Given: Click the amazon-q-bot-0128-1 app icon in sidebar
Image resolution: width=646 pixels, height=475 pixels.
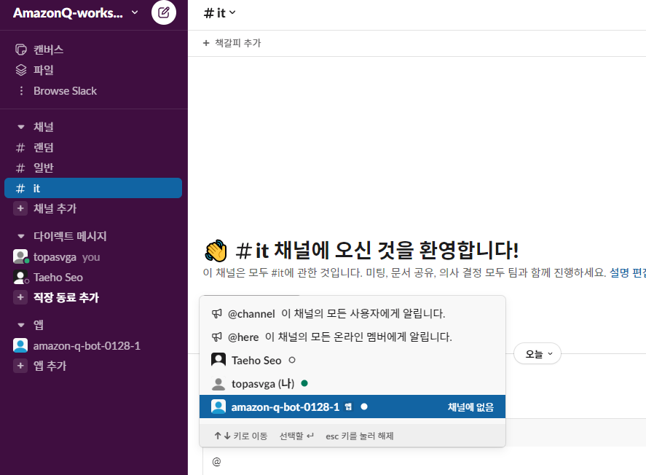Looking at the screenshot, I should [x=20, y=345].
